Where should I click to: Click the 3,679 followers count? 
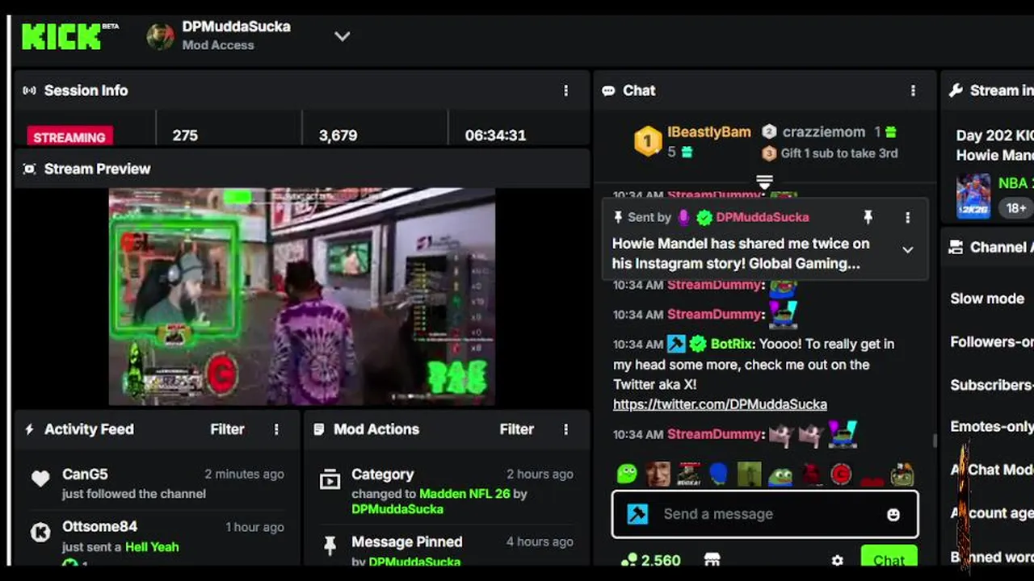click(x=338, y=136)
